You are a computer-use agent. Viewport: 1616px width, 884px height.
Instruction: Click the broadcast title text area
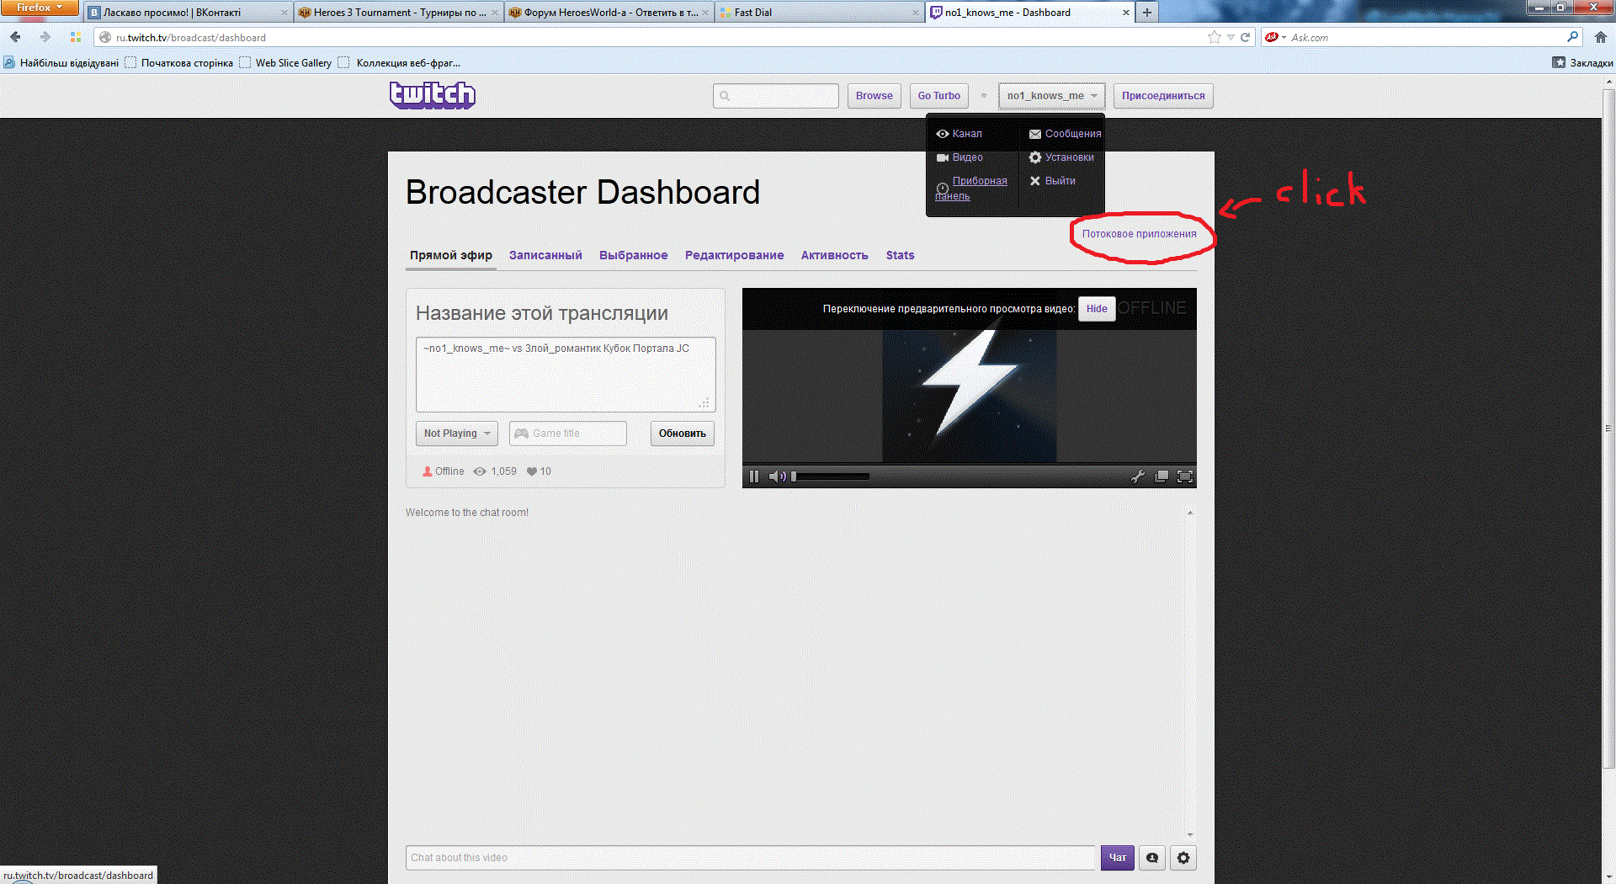point(566,374)
